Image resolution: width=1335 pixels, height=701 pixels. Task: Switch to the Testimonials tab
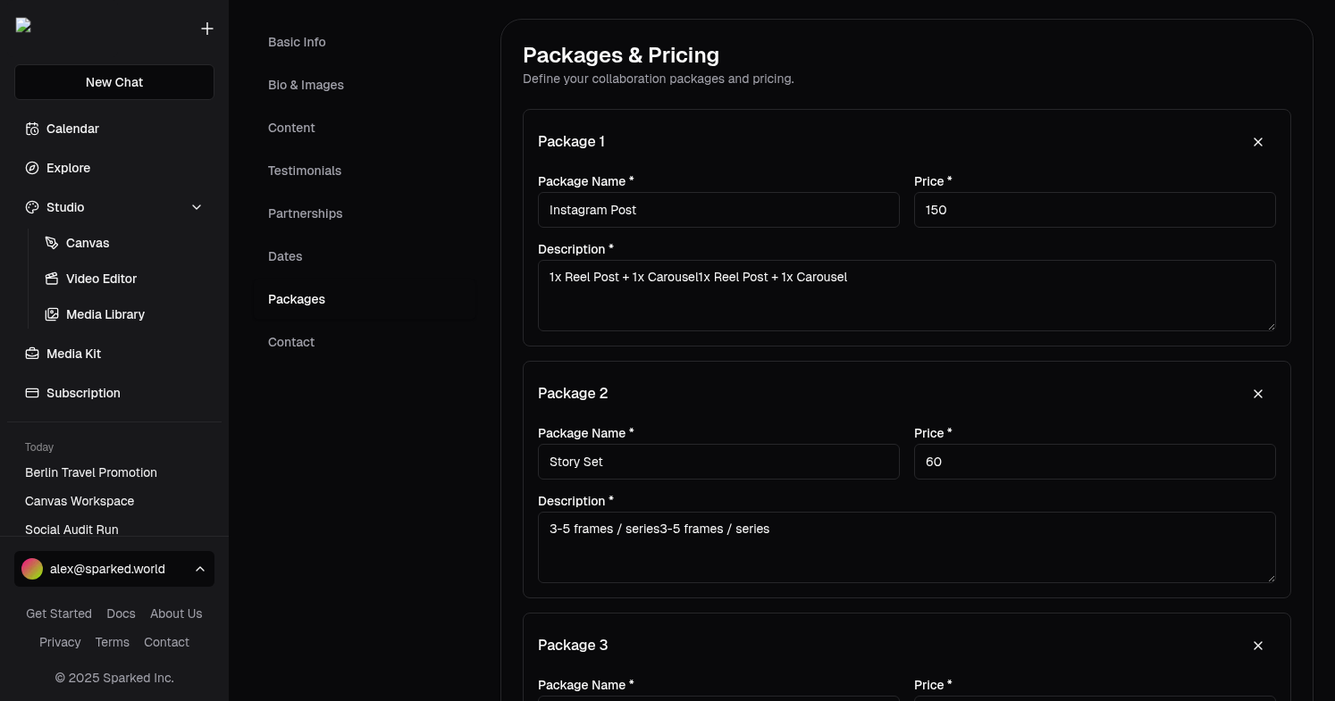pos(305,171)
